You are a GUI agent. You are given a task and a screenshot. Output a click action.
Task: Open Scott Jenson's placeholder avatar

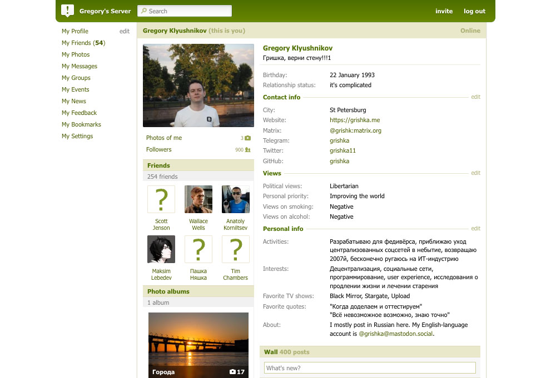(x=161, y=199)
